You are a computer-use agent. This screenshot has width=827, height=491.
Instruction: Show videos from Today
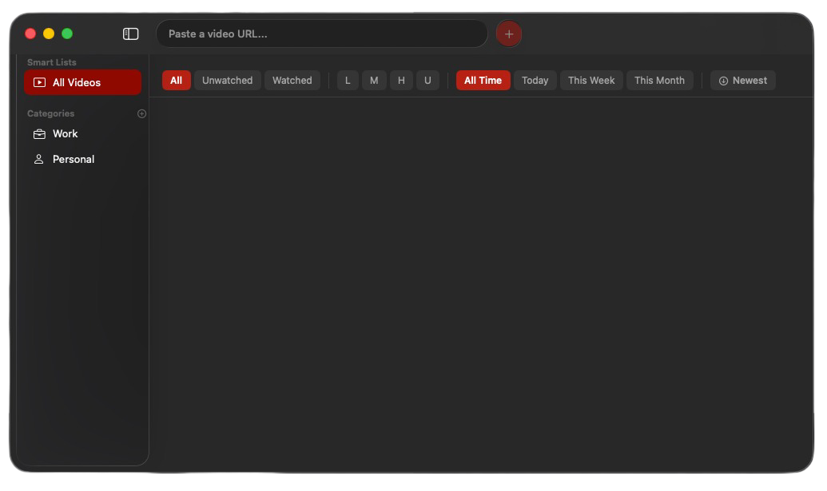(x=535, y=81)
